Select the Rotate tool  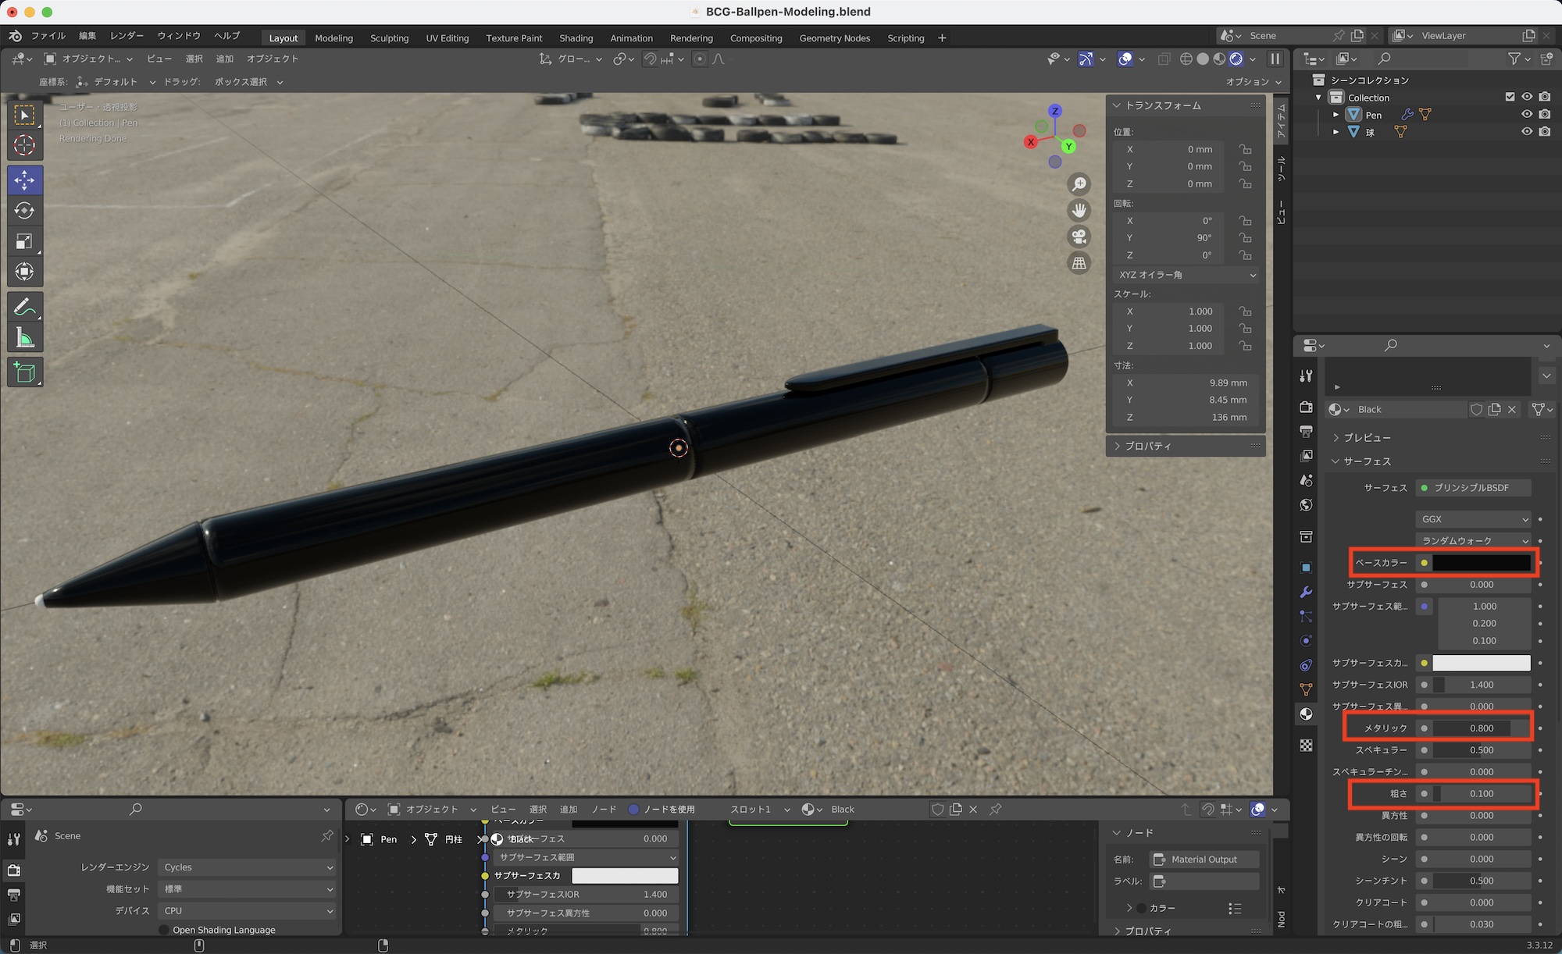pyautogui.click(x=24, y=211)
